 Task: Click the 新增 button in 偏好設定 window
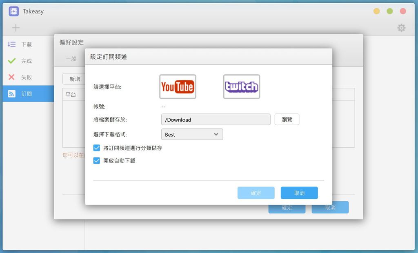click(x=74, y=79)
